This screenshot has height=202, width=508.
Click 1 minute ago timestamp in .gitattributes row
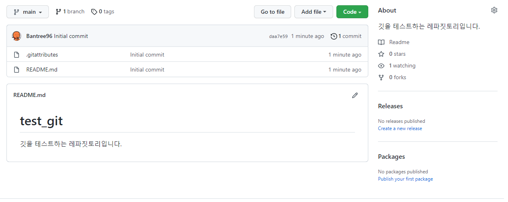[x=345, y=55]
